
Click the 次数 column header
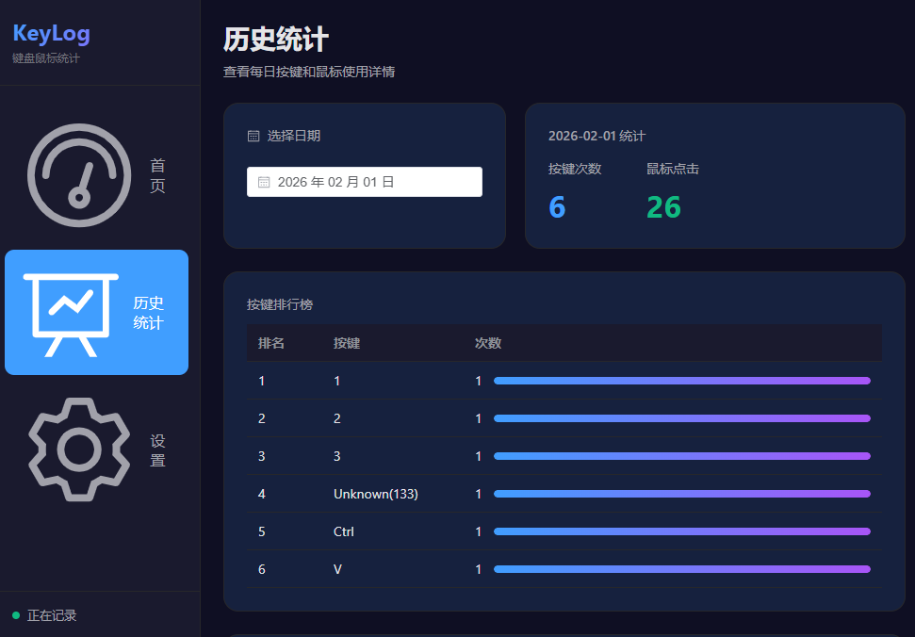click(x=486, y=343)
